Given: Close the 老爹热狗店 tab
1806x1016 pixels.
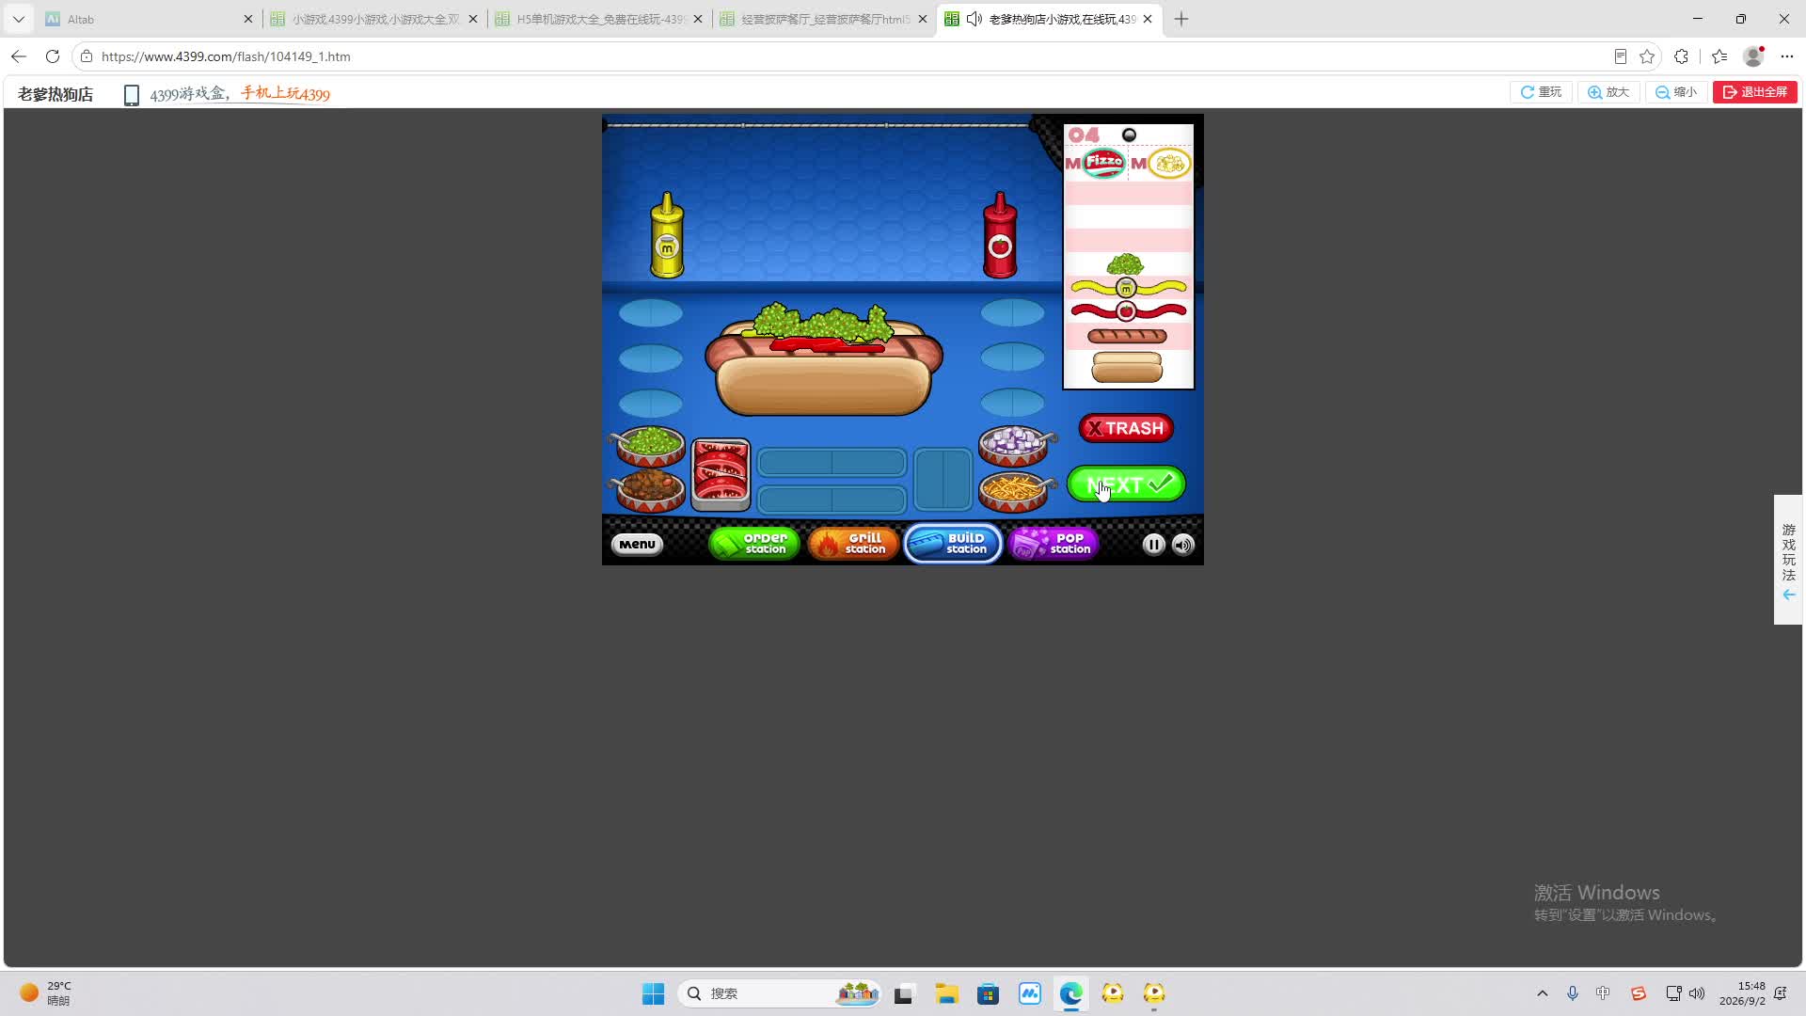Looking at the screenshot, I should [1148, 19].
